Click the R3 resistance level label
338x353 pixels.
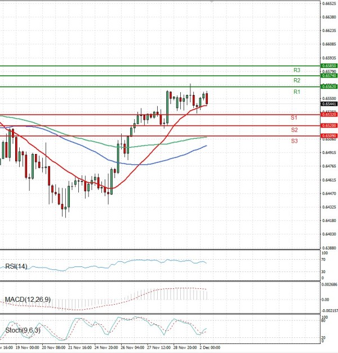click(x=296, y=70)
